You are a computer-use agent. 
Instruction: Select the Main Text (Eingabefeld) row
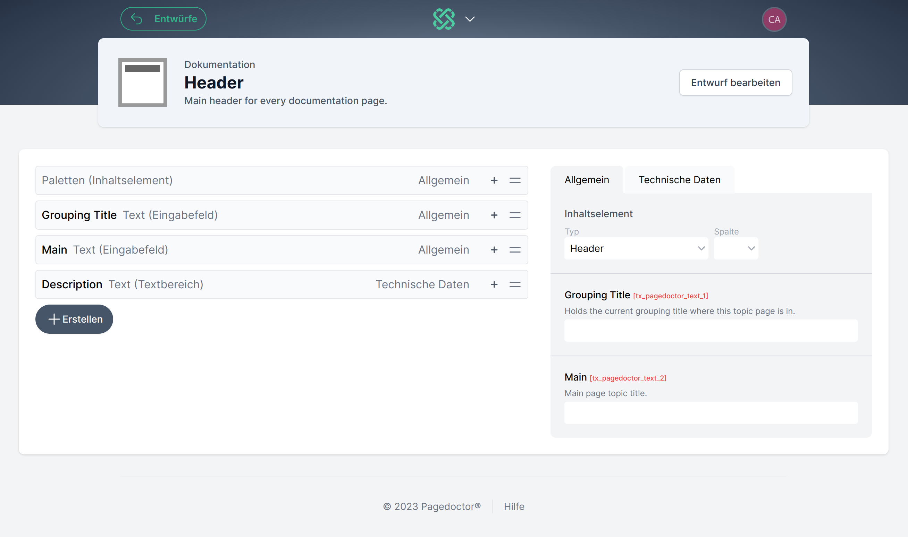(x=282, y=250)
